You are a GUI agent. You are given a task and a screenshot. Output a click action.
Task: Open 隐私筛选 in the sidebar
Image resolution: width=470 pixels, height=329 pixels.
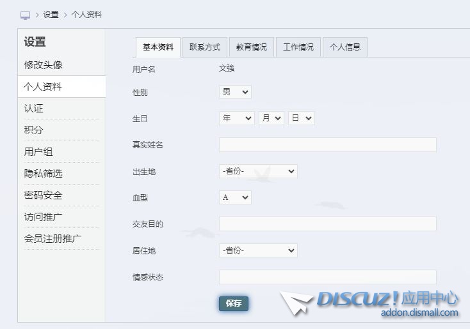click(44, 174)
